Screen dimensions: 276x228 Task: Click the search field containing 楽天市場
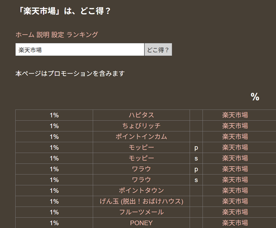tap(80, 50)
